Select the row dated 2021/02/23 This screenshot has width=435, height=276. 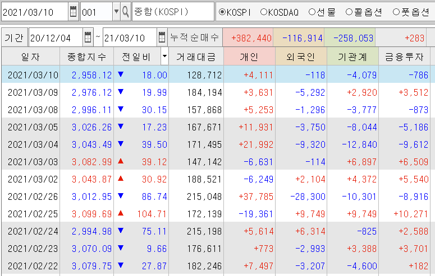click(x=218, y=249)
